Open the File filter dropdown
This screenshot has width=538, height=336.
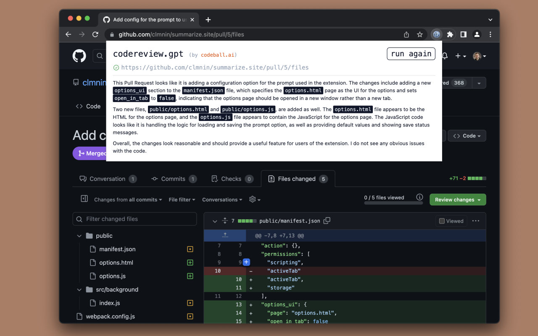(182, 199)
